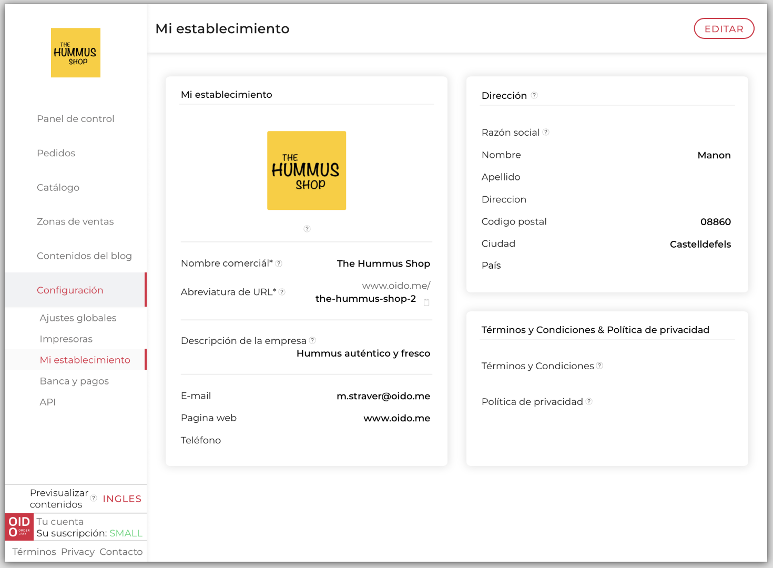Click help icon next to Dirección heading

tap(534, 95)
